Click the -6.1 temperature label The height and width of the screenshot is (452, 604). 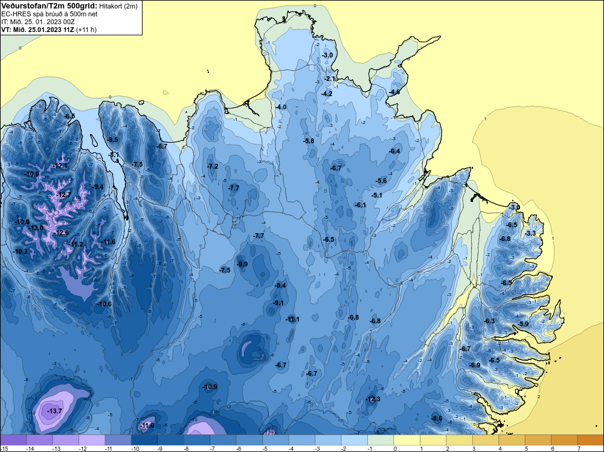pyautogui.click(x=360, y=205)
